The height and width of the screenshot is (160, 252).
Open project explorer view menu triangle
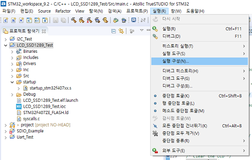pos(142,30)
